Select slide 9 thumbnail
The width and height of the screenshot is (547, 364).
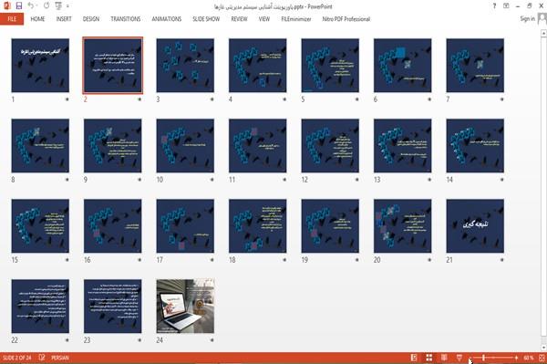coord(113,146)
